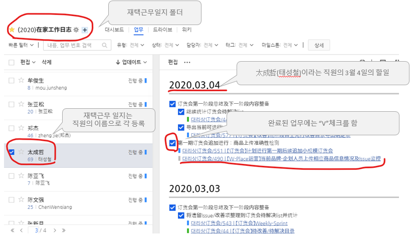The width and height of the screenshot is (412, 241).
Task: Open link 대리상订货会/44 待改善/待解决目录
Action: click(243, 231)
